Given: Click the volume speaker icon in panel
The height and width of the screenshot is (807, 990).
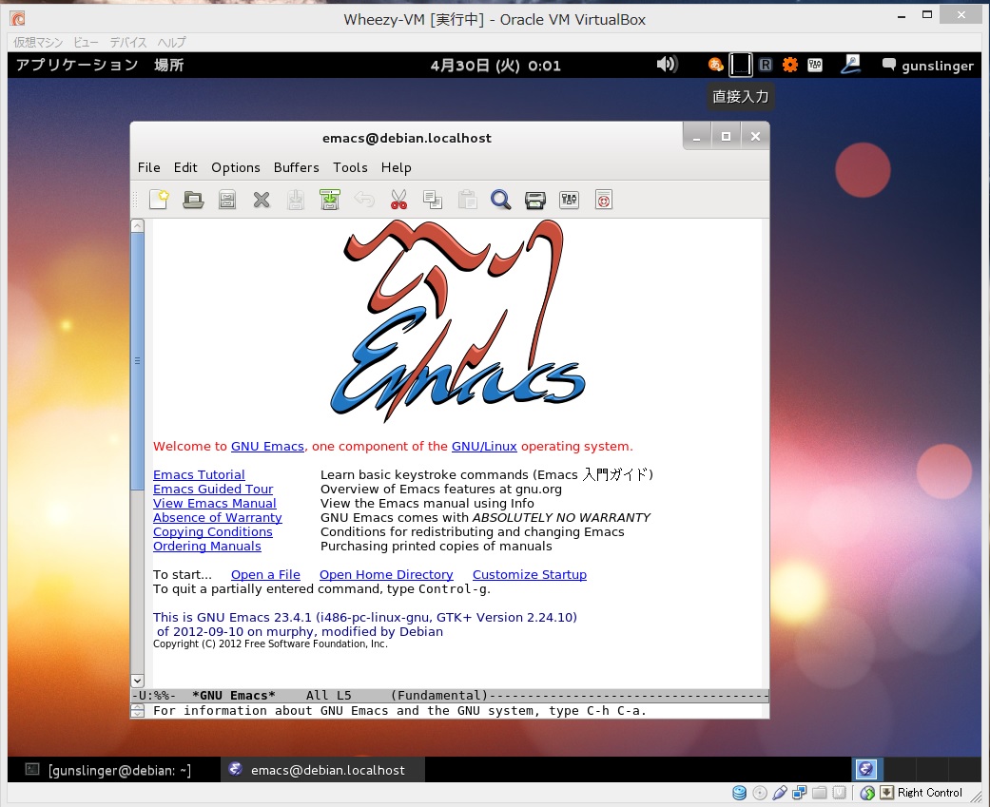Looking at the screenshot, I should pos(667,65).
